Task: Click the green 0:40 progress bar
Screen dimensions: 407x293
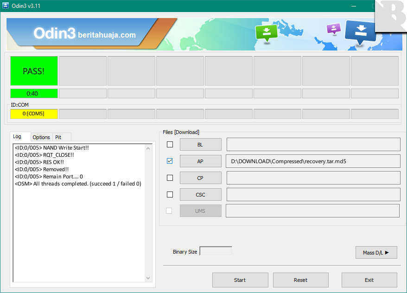Action: [x=34, y=94]
